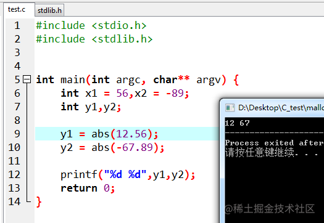The image size is (324, 223).
Task: Click the printf call on line 12
Action: point(128,175)
